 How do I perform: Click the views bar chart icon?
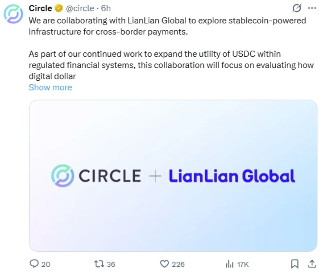tap(229, 264)
